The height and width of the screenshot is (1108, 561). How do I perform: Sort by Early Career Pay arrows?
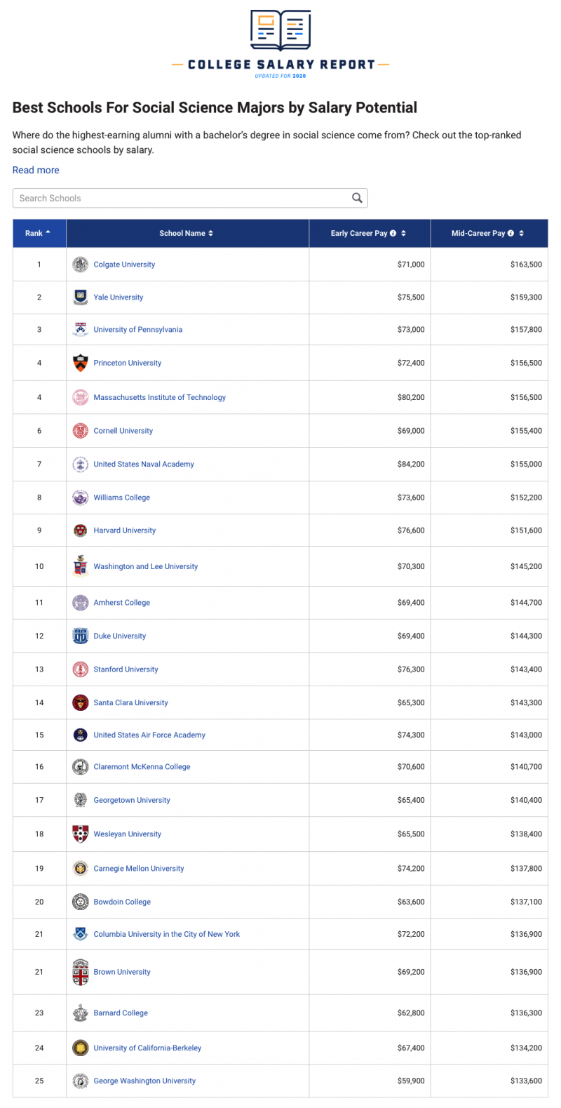(x=403, y=233)
